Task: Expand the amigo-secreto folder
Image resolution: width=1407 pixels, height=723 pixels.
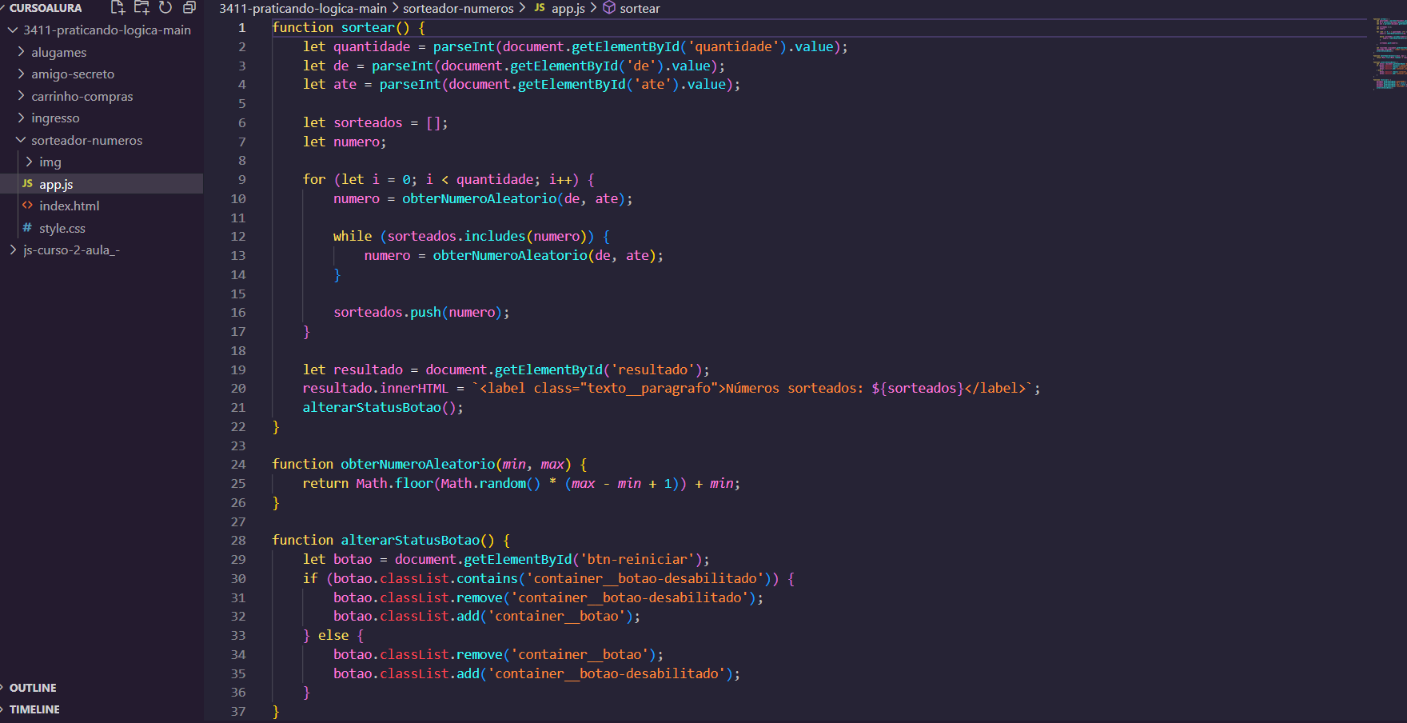Action: coord(21,74)
